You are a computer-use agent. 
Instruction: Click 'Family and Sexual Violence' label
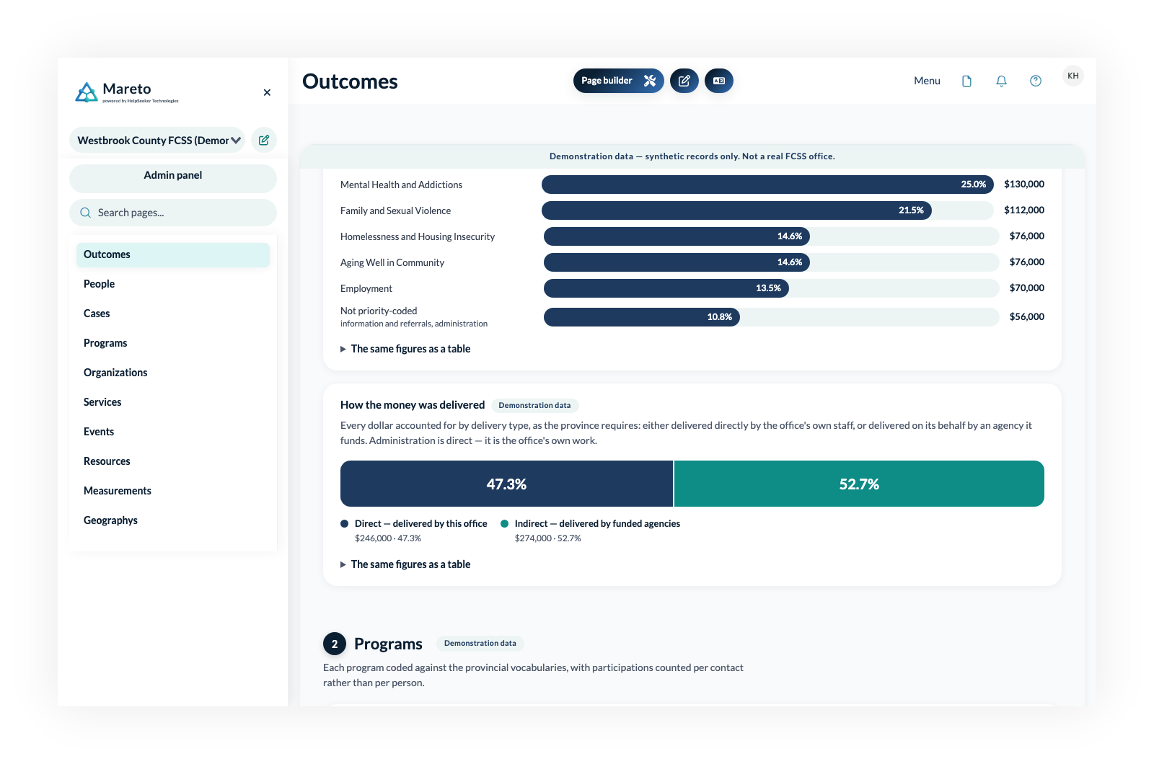[x=395, y=211]
